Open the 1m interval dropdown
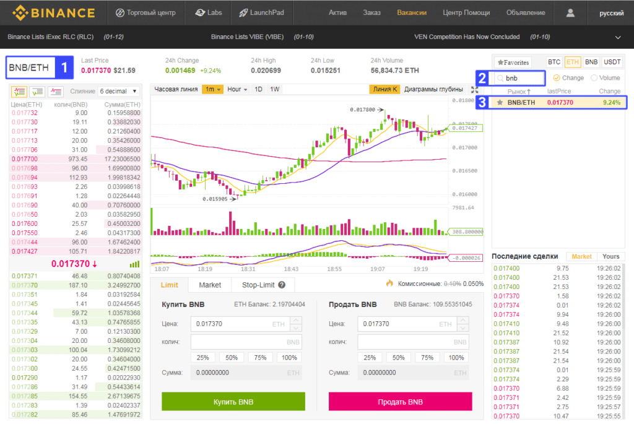634x424 pixels. tap(213, 89)
